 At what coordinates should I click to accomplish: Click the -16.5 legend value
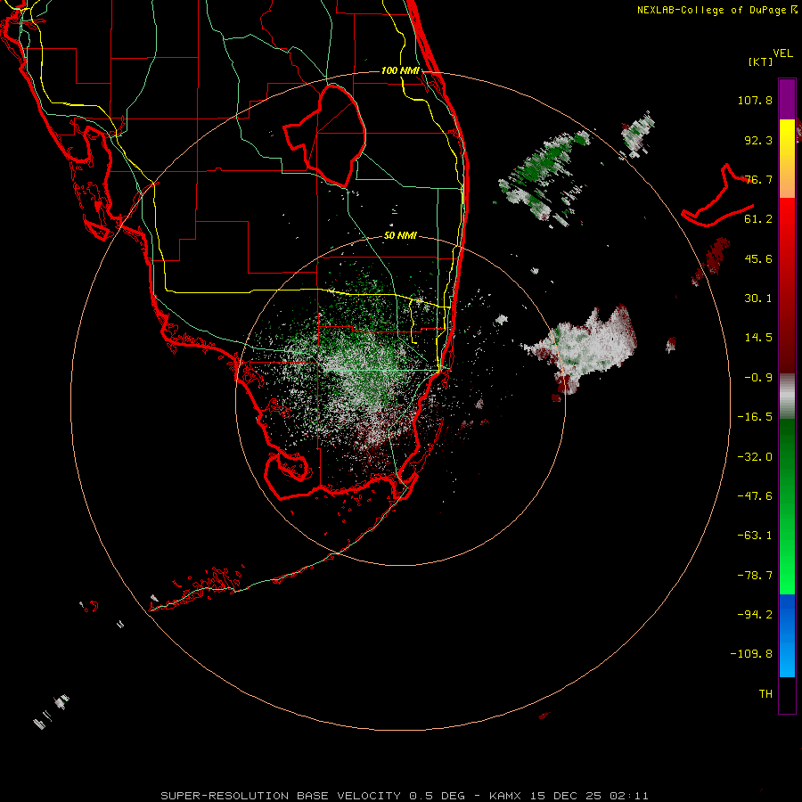[755, 417]
